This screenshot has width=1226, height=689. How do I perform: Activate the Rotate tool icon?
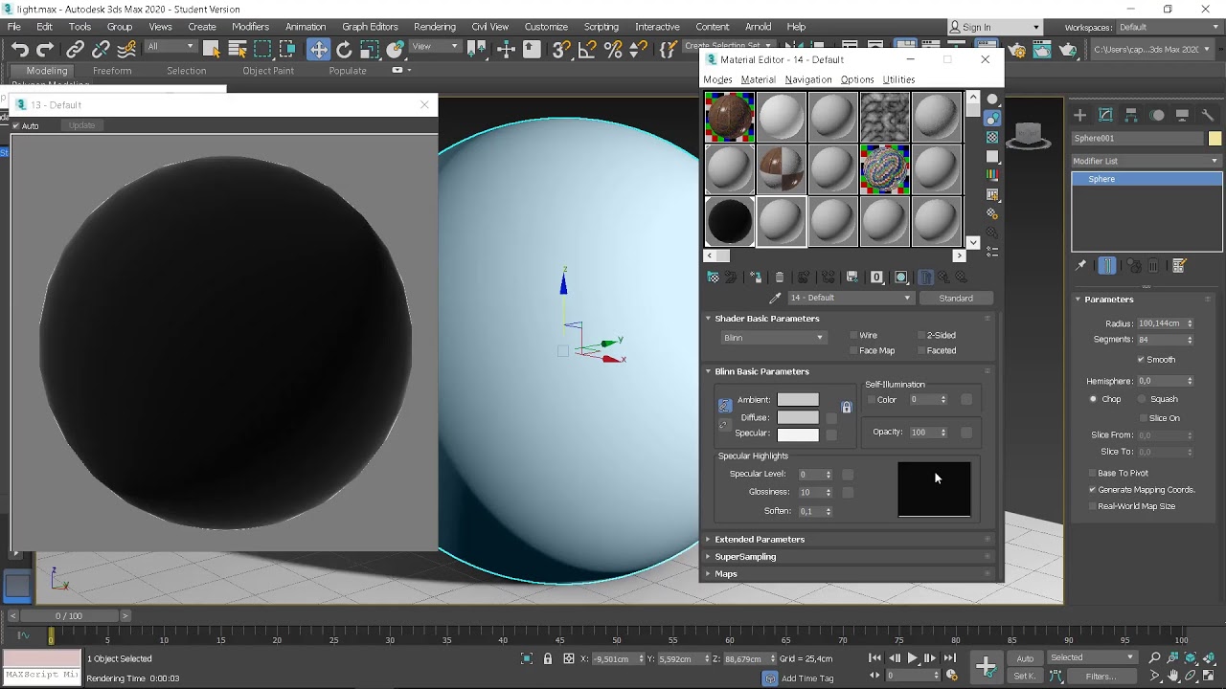(x=344, y=50)
